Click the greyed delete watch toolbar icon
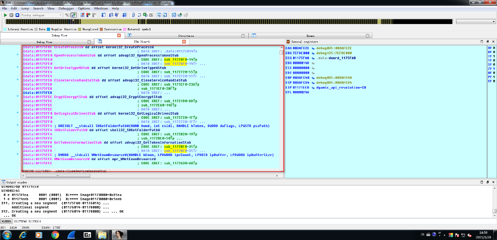This screenshot has width=497, height=240. (x=186, y=15)
